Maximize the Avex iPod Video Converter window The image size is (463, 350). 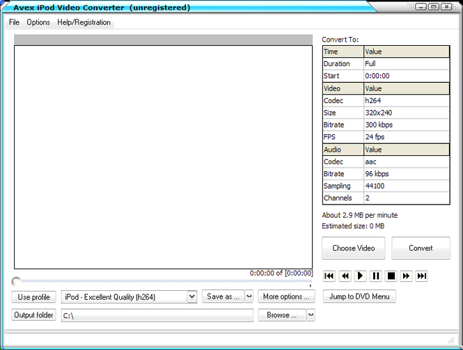(434, 6)
